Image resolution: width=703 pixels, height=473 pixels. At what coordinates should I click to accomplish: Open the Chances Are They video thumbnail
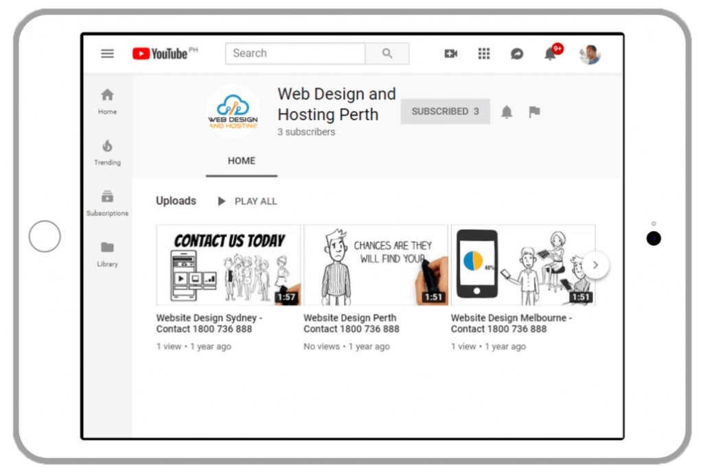[x=376, y=265]
